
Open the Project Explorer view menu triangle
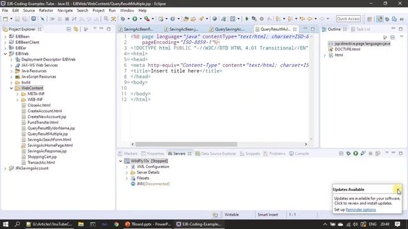click(x=95, y=29)
